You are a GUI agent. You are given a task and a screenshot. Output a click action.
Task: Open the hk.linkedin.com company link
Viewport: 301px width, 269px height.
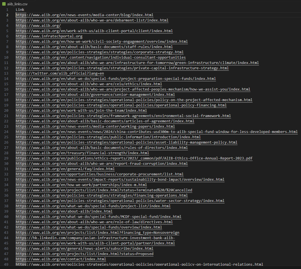95,238
